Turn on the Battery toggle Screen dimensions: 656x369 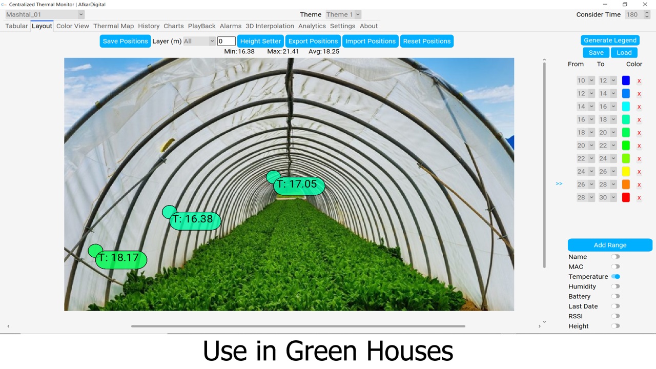616,296
